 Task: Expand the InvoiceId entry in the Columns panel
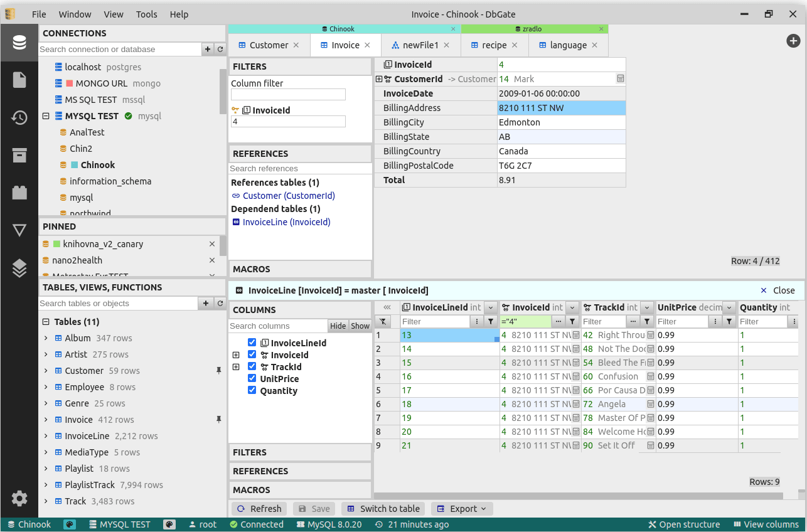tap(236, 354)
